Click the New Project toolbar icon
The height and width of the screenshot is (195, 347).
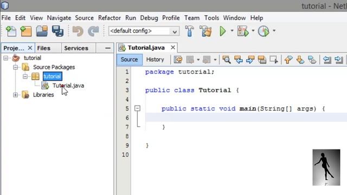pyautogui.click(x=26, y=31)
